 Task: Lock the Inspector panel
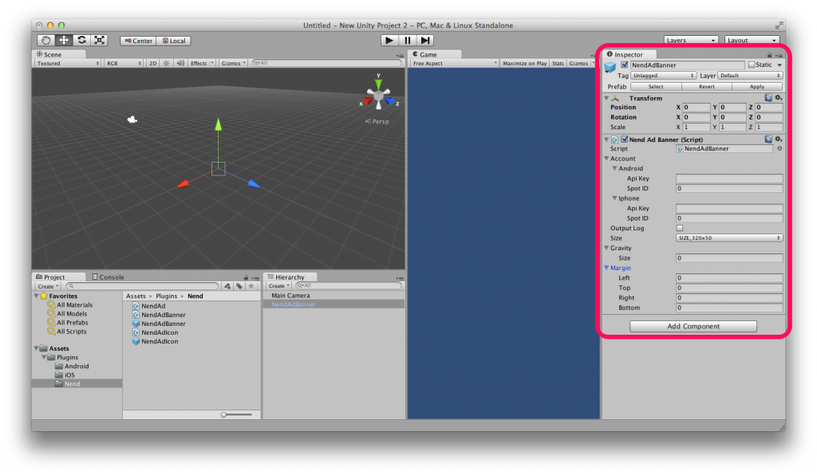pyautogui.click(x=769, y=55)
